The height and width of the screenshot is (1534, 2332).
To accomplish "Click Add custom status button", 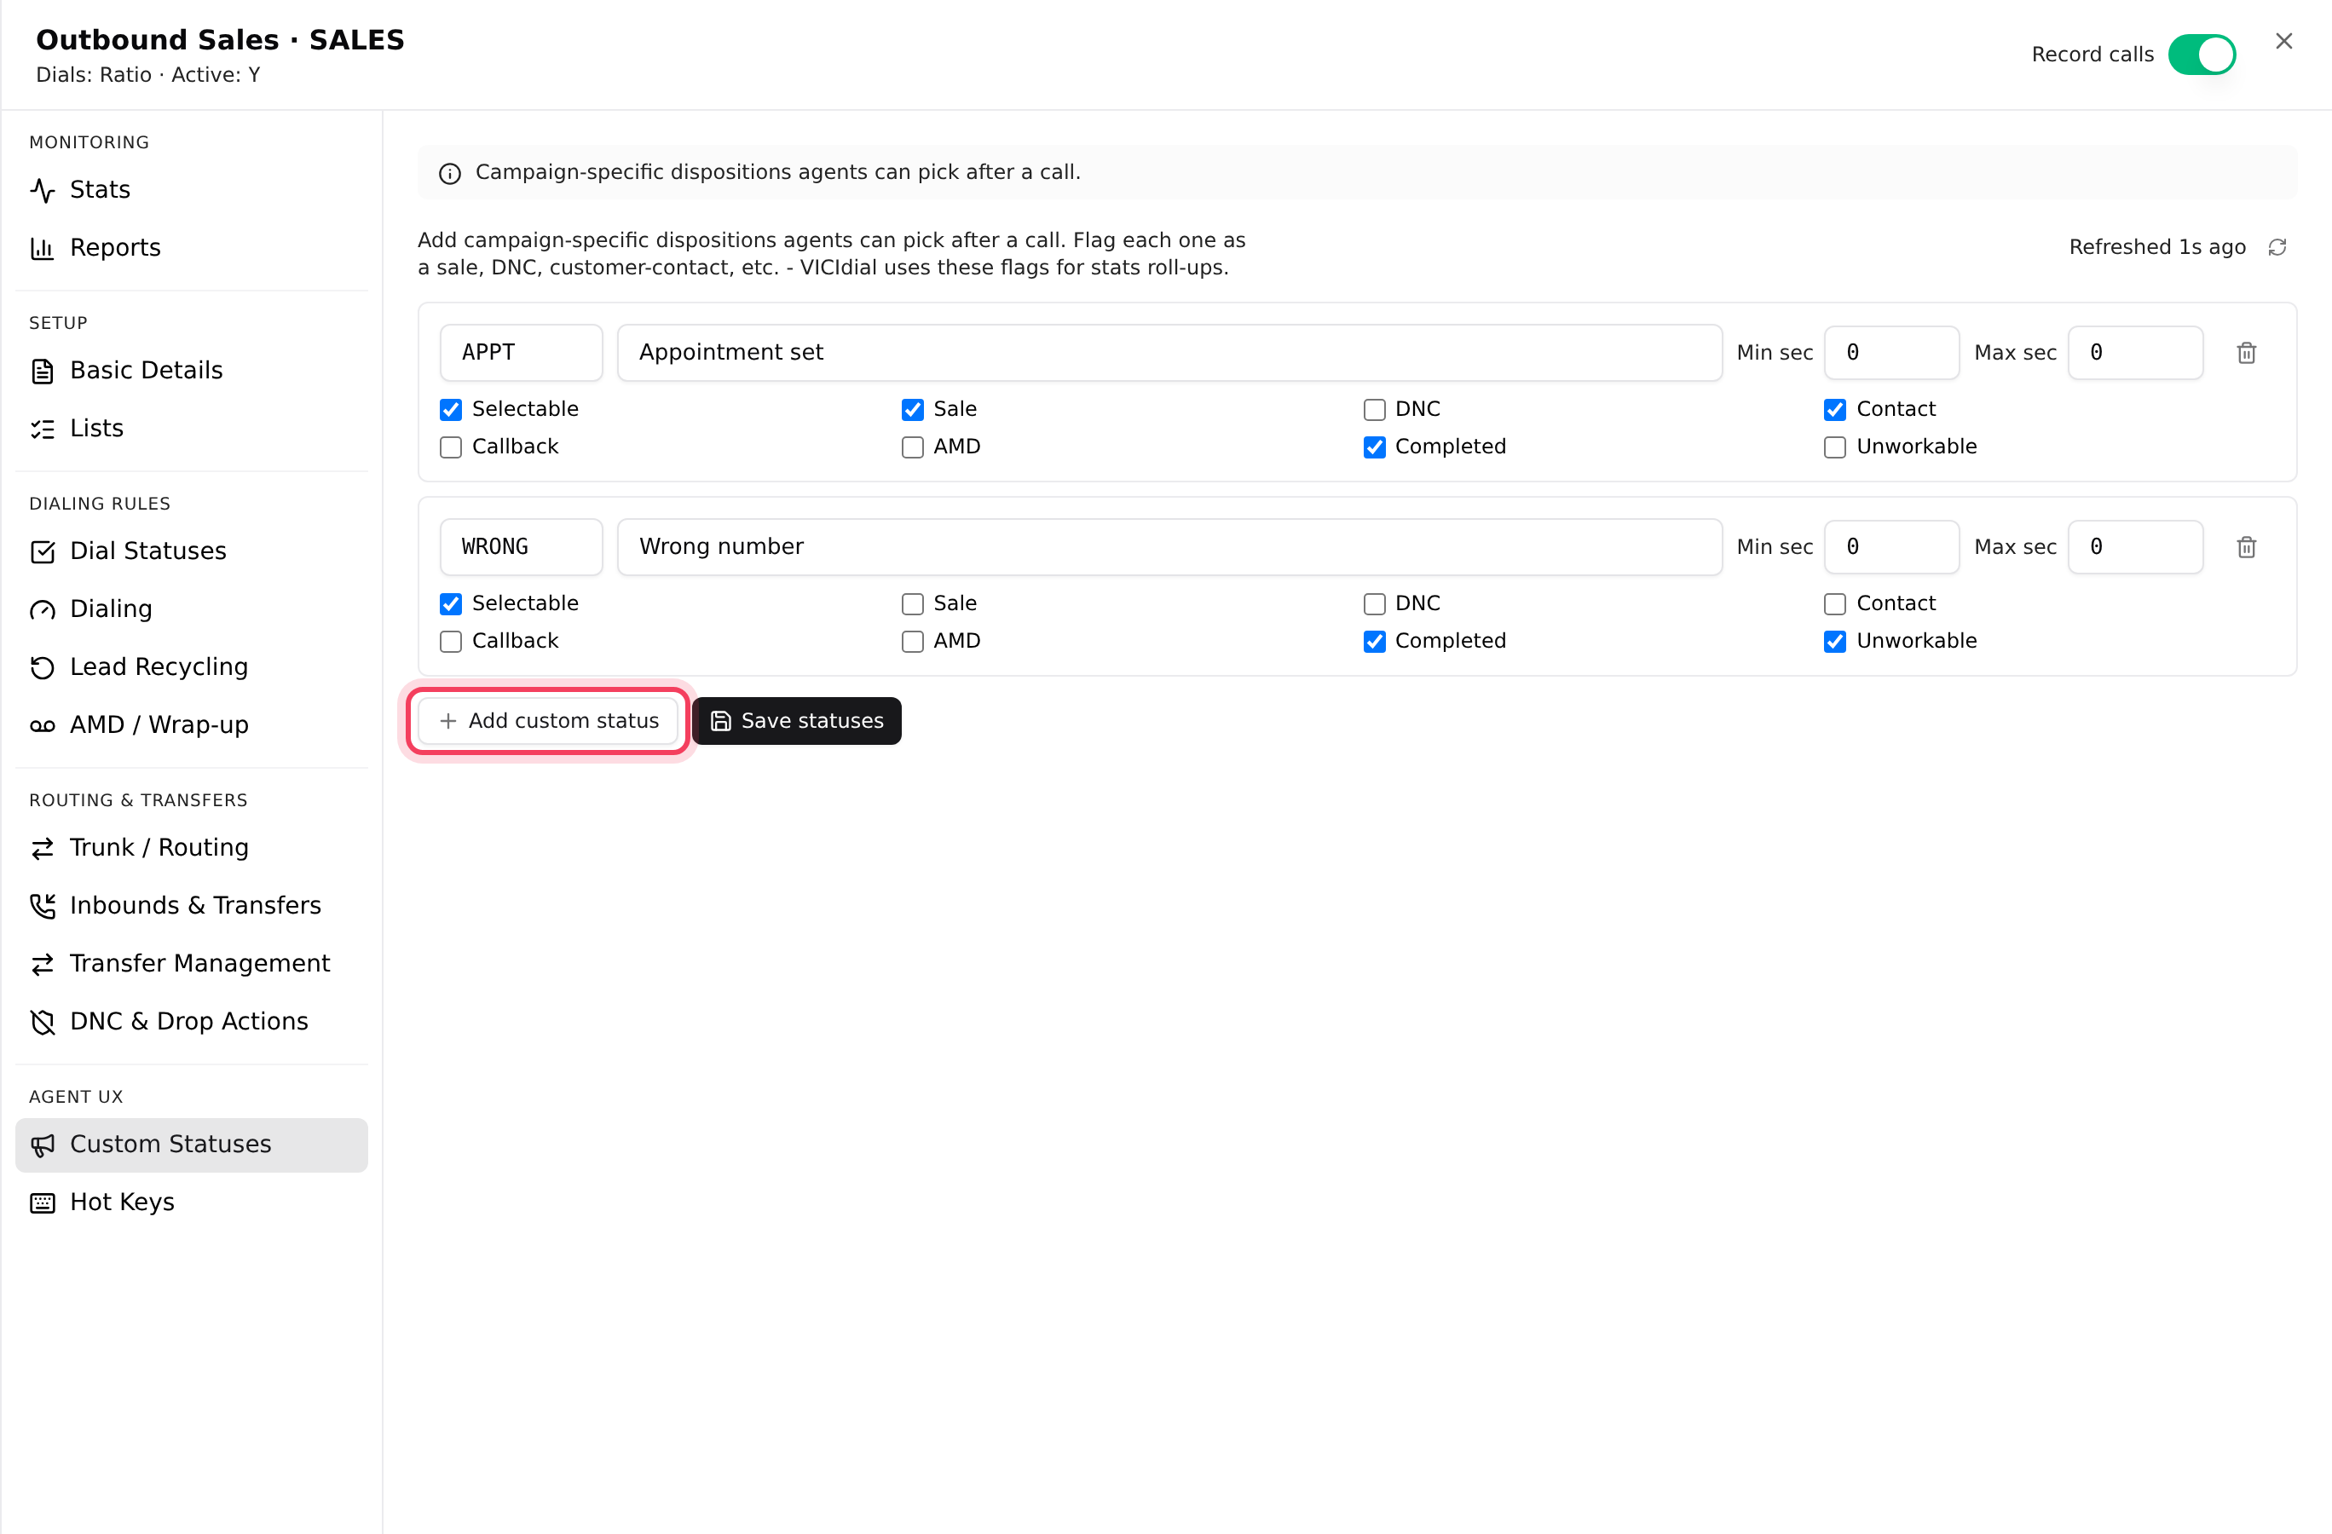I will pyautogui.click(x=548, y=721).
